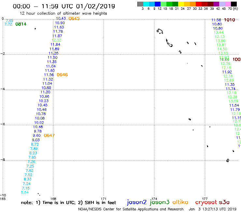
Task: Click the cyan swatch in the wave height scale
Action: pyautogui.click(x=146, y=4)
